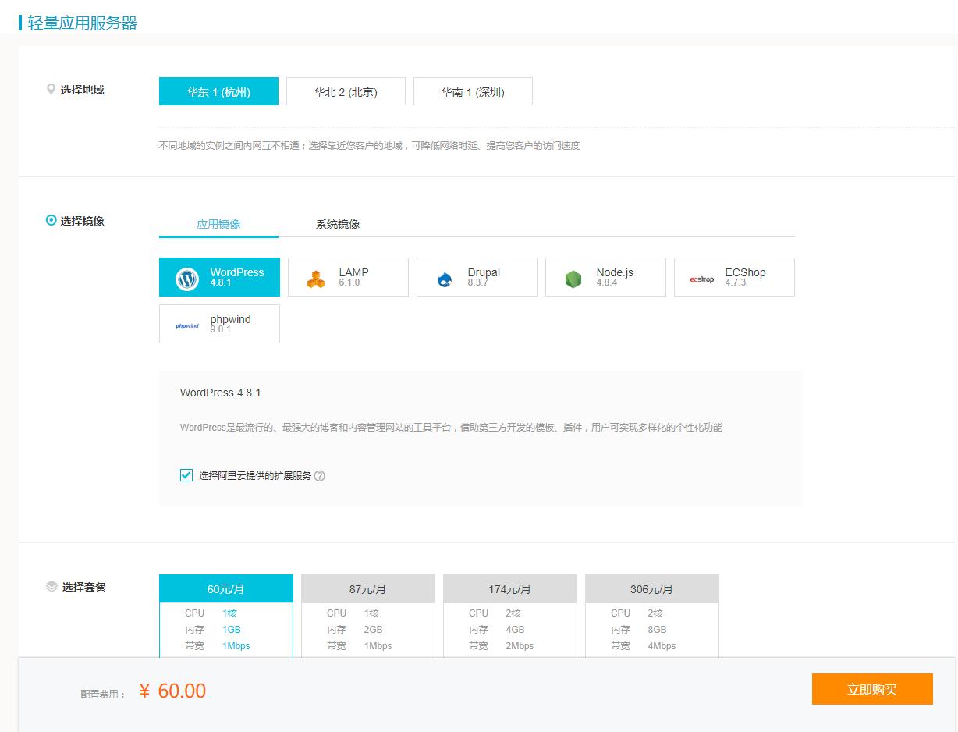Click 2GB memory in the 87元 plan
958x732 pixels.
pos(373,630)
